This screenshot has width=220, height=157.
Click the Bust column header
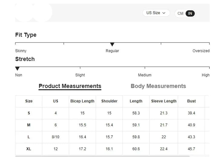coord(191,101)
